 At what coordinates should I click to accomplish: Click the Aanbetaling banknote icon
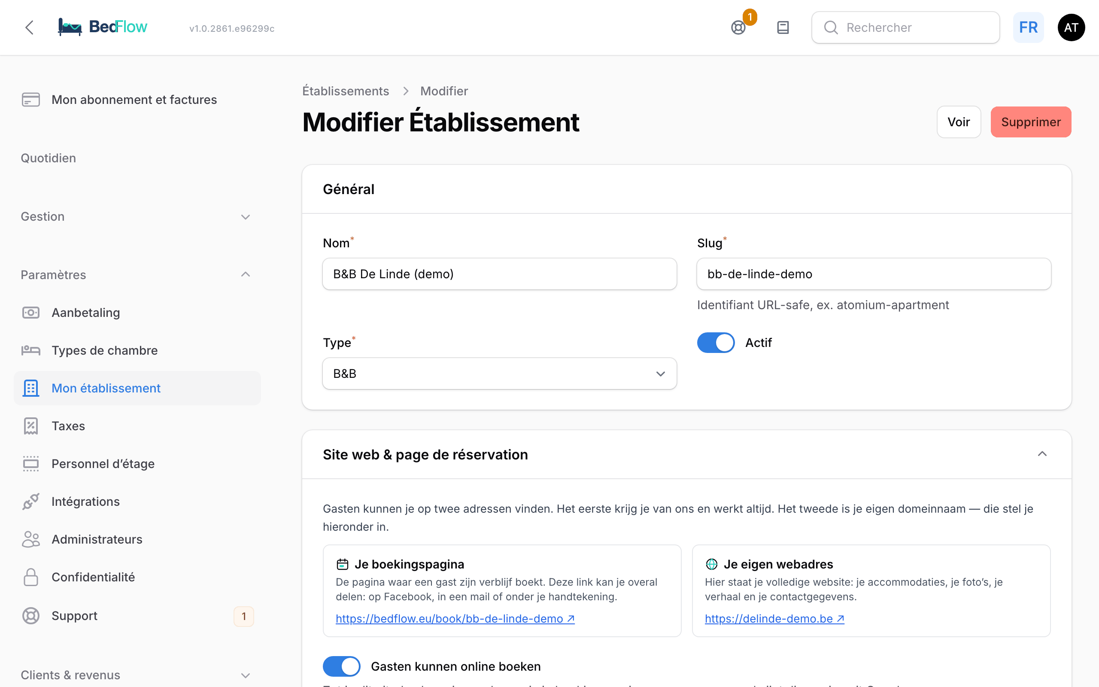31,313
